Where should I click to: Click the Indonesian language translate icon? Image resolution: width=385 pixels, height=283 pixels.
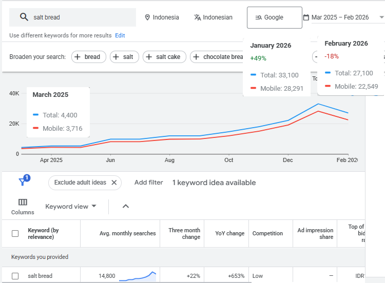pyautogui.click(x=198, y=17)
